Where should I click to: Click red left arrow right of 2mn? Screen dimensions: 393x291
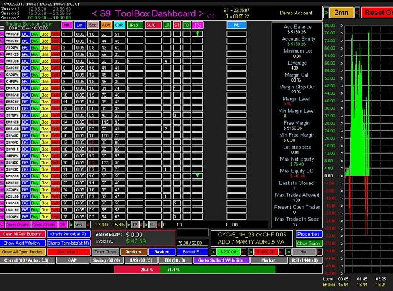pyautogui.click(x=357, y=13)
